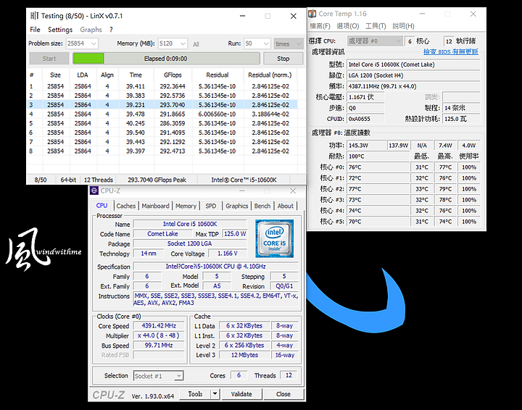The width and height of the screenshot is (522, 410).
Task: Click the Close button in CPU-Z
Action: pos(283,394)
